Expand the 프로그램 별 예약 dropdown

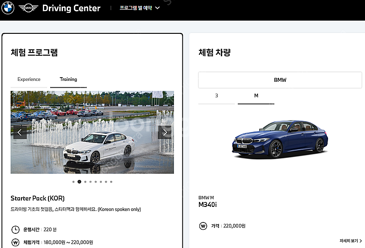(140, 8)
